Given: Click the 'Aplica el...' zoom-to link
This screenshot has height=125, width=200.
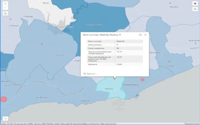Looking at the screenshot, I should click(x=91, y=74).
